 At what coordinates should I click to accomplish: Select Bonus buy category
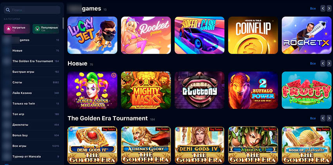click(32, 135)
